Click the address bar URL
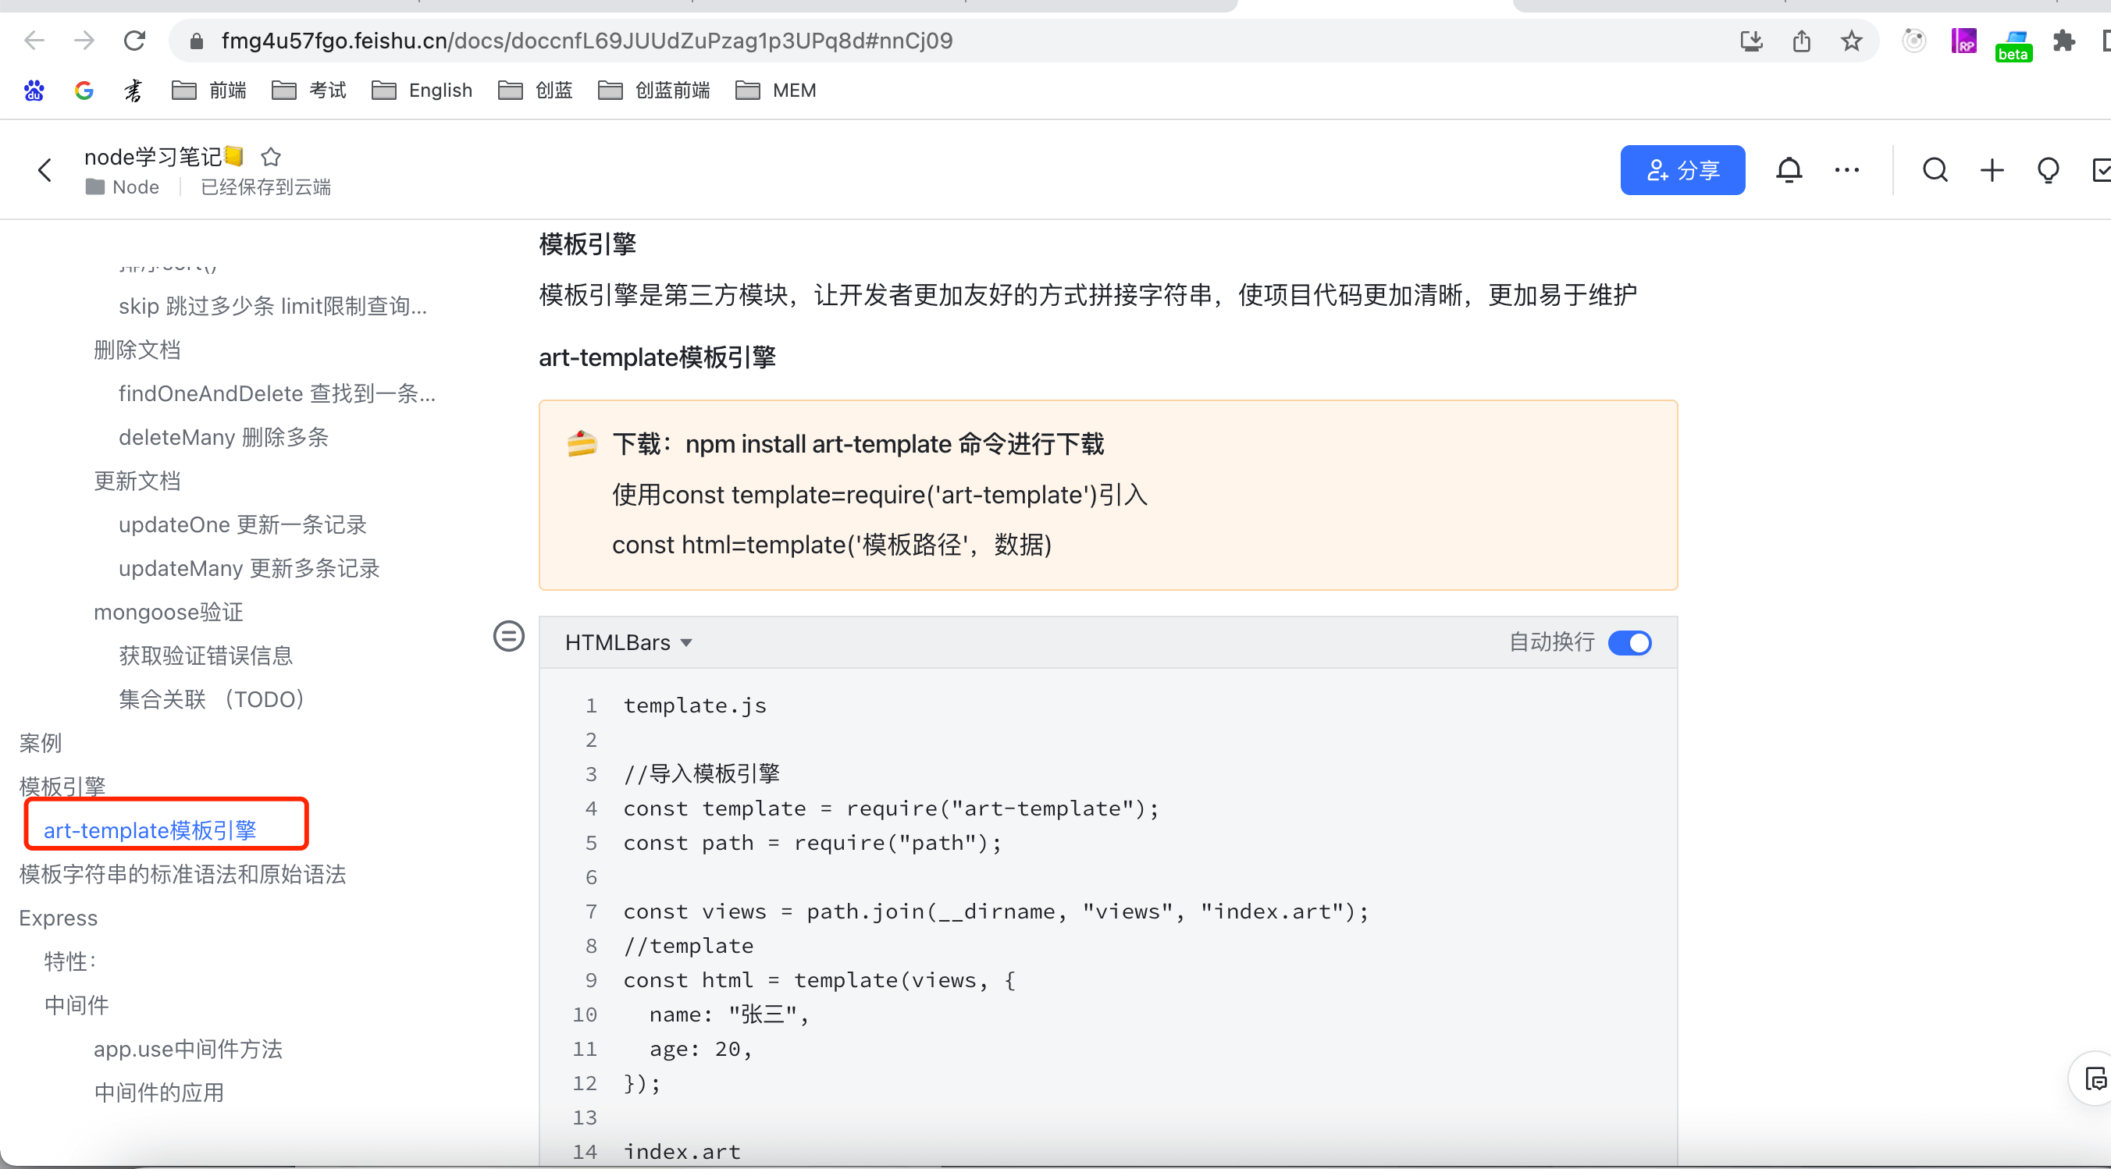The image size is (2111, 1169). 587,40
